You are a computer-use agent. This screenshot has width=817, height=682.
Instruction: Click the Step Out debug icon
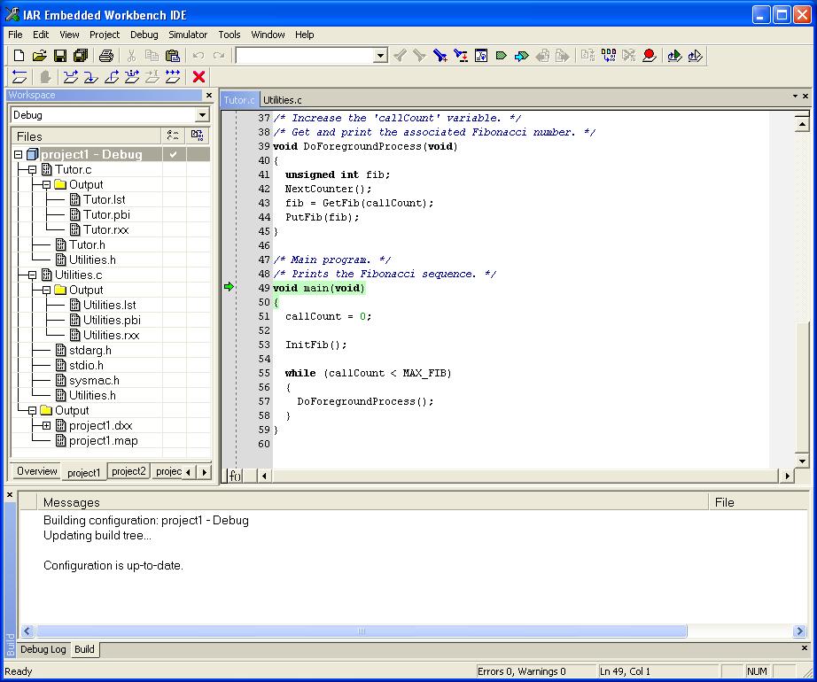click(112, 77)
